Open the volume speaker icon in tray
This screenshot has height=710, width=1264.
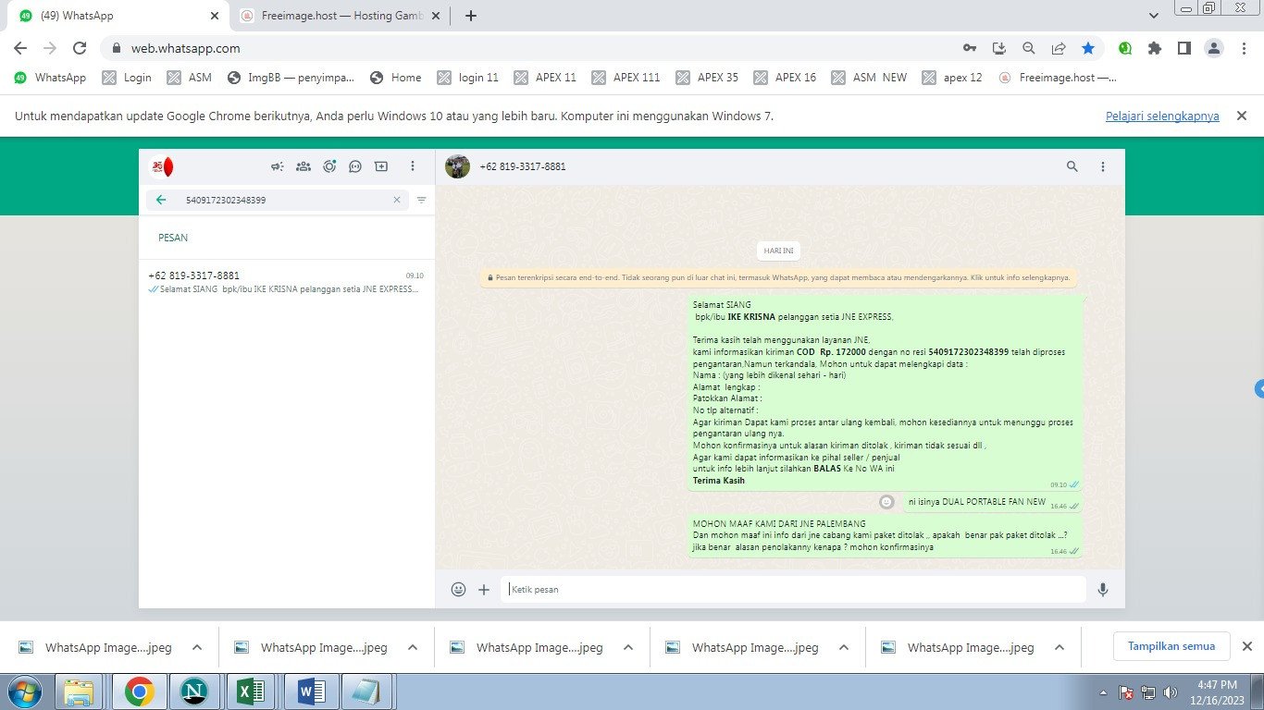1170,692
